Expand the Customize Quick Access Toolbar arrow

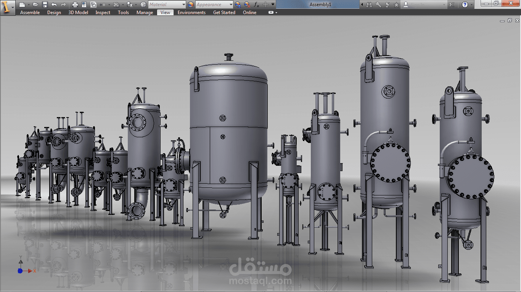tap(273, 4)
